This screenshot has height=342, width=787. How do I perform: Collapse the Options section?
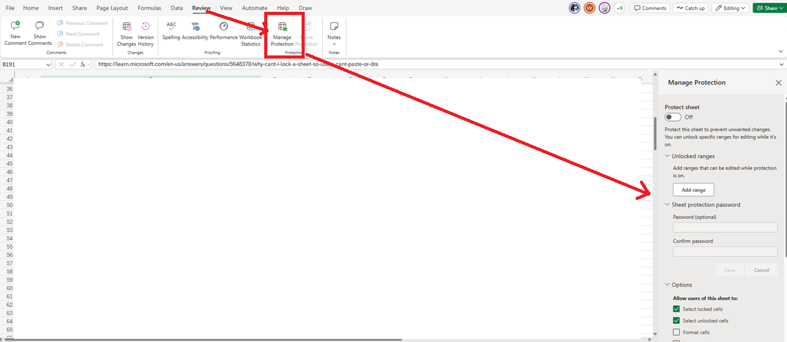668,285
